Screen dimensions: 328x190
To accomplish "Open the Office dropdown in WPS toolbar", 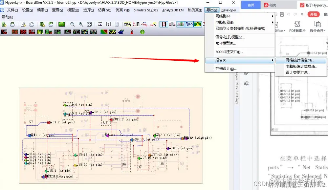I will click(280, 30).
